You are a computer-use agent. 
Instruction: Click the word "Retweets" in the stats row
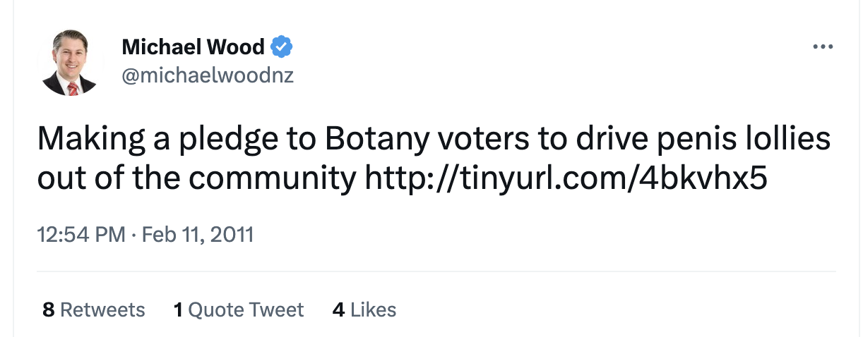click(102, 310)
